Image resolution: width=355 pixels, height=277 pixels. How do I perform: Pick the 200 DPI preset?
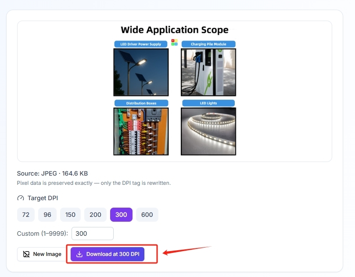coord(95,215)
